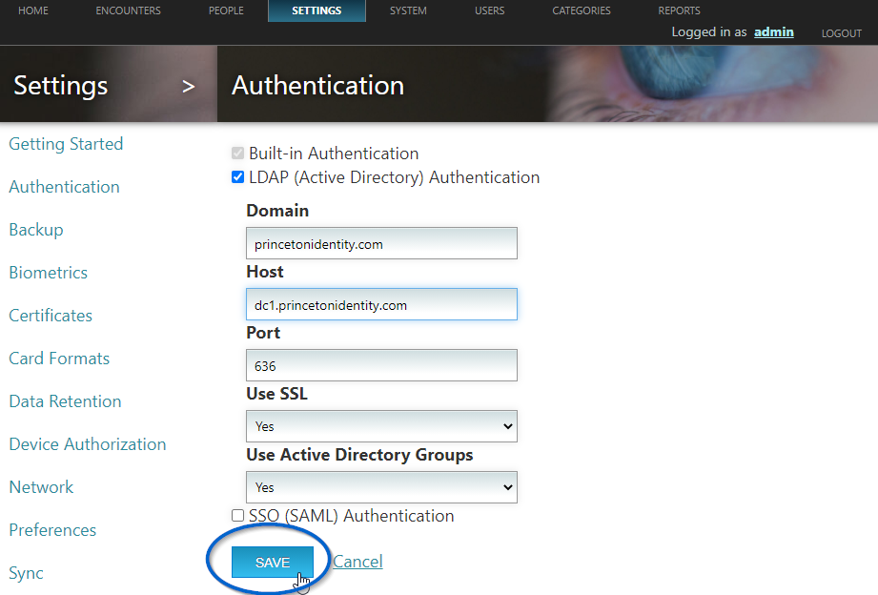
Task: Toggle the Built-in Authentication checkbox
Action: [x=237, y=153]
